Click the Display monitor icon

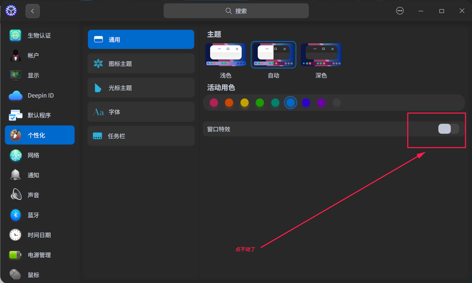[x=16, y=75]
